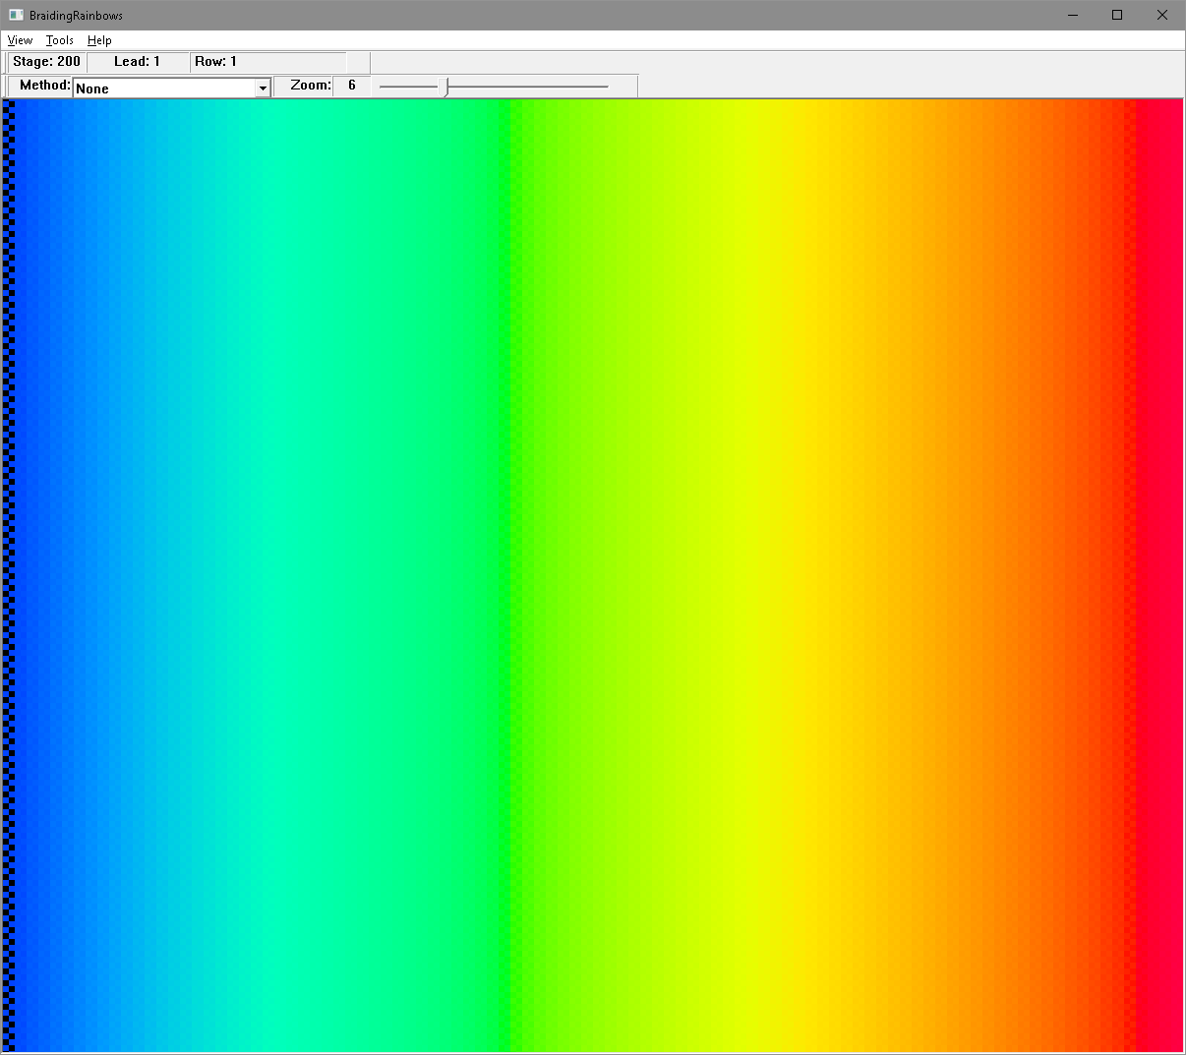Click the Method combo box showing None
Image resolution: width=1186 pixels, height=1055 pixels.
click(171, 88)
